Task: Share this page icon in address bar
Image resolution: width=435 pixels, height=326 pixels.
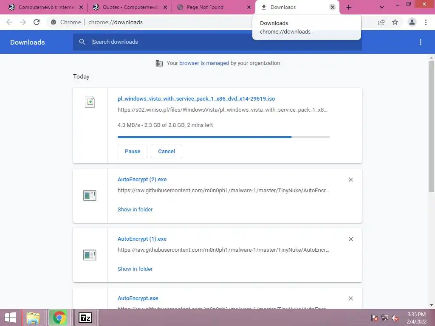Action: pyautogui.click(x=381, y=22)
